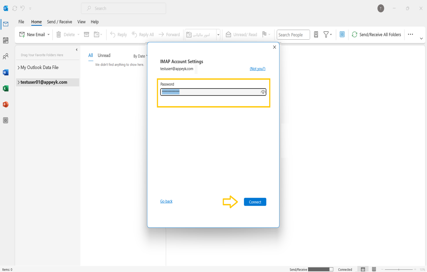Image resolution: width=427 pixels, height=272 pixels.
Task: Select the All messages filter tab
Action: point(91,55)
